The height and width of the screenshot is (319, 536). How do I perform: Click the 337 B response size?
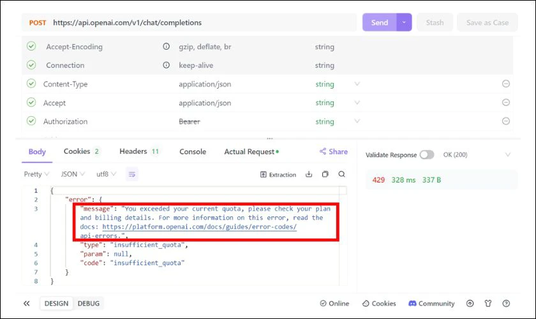[x=431, y=180]
